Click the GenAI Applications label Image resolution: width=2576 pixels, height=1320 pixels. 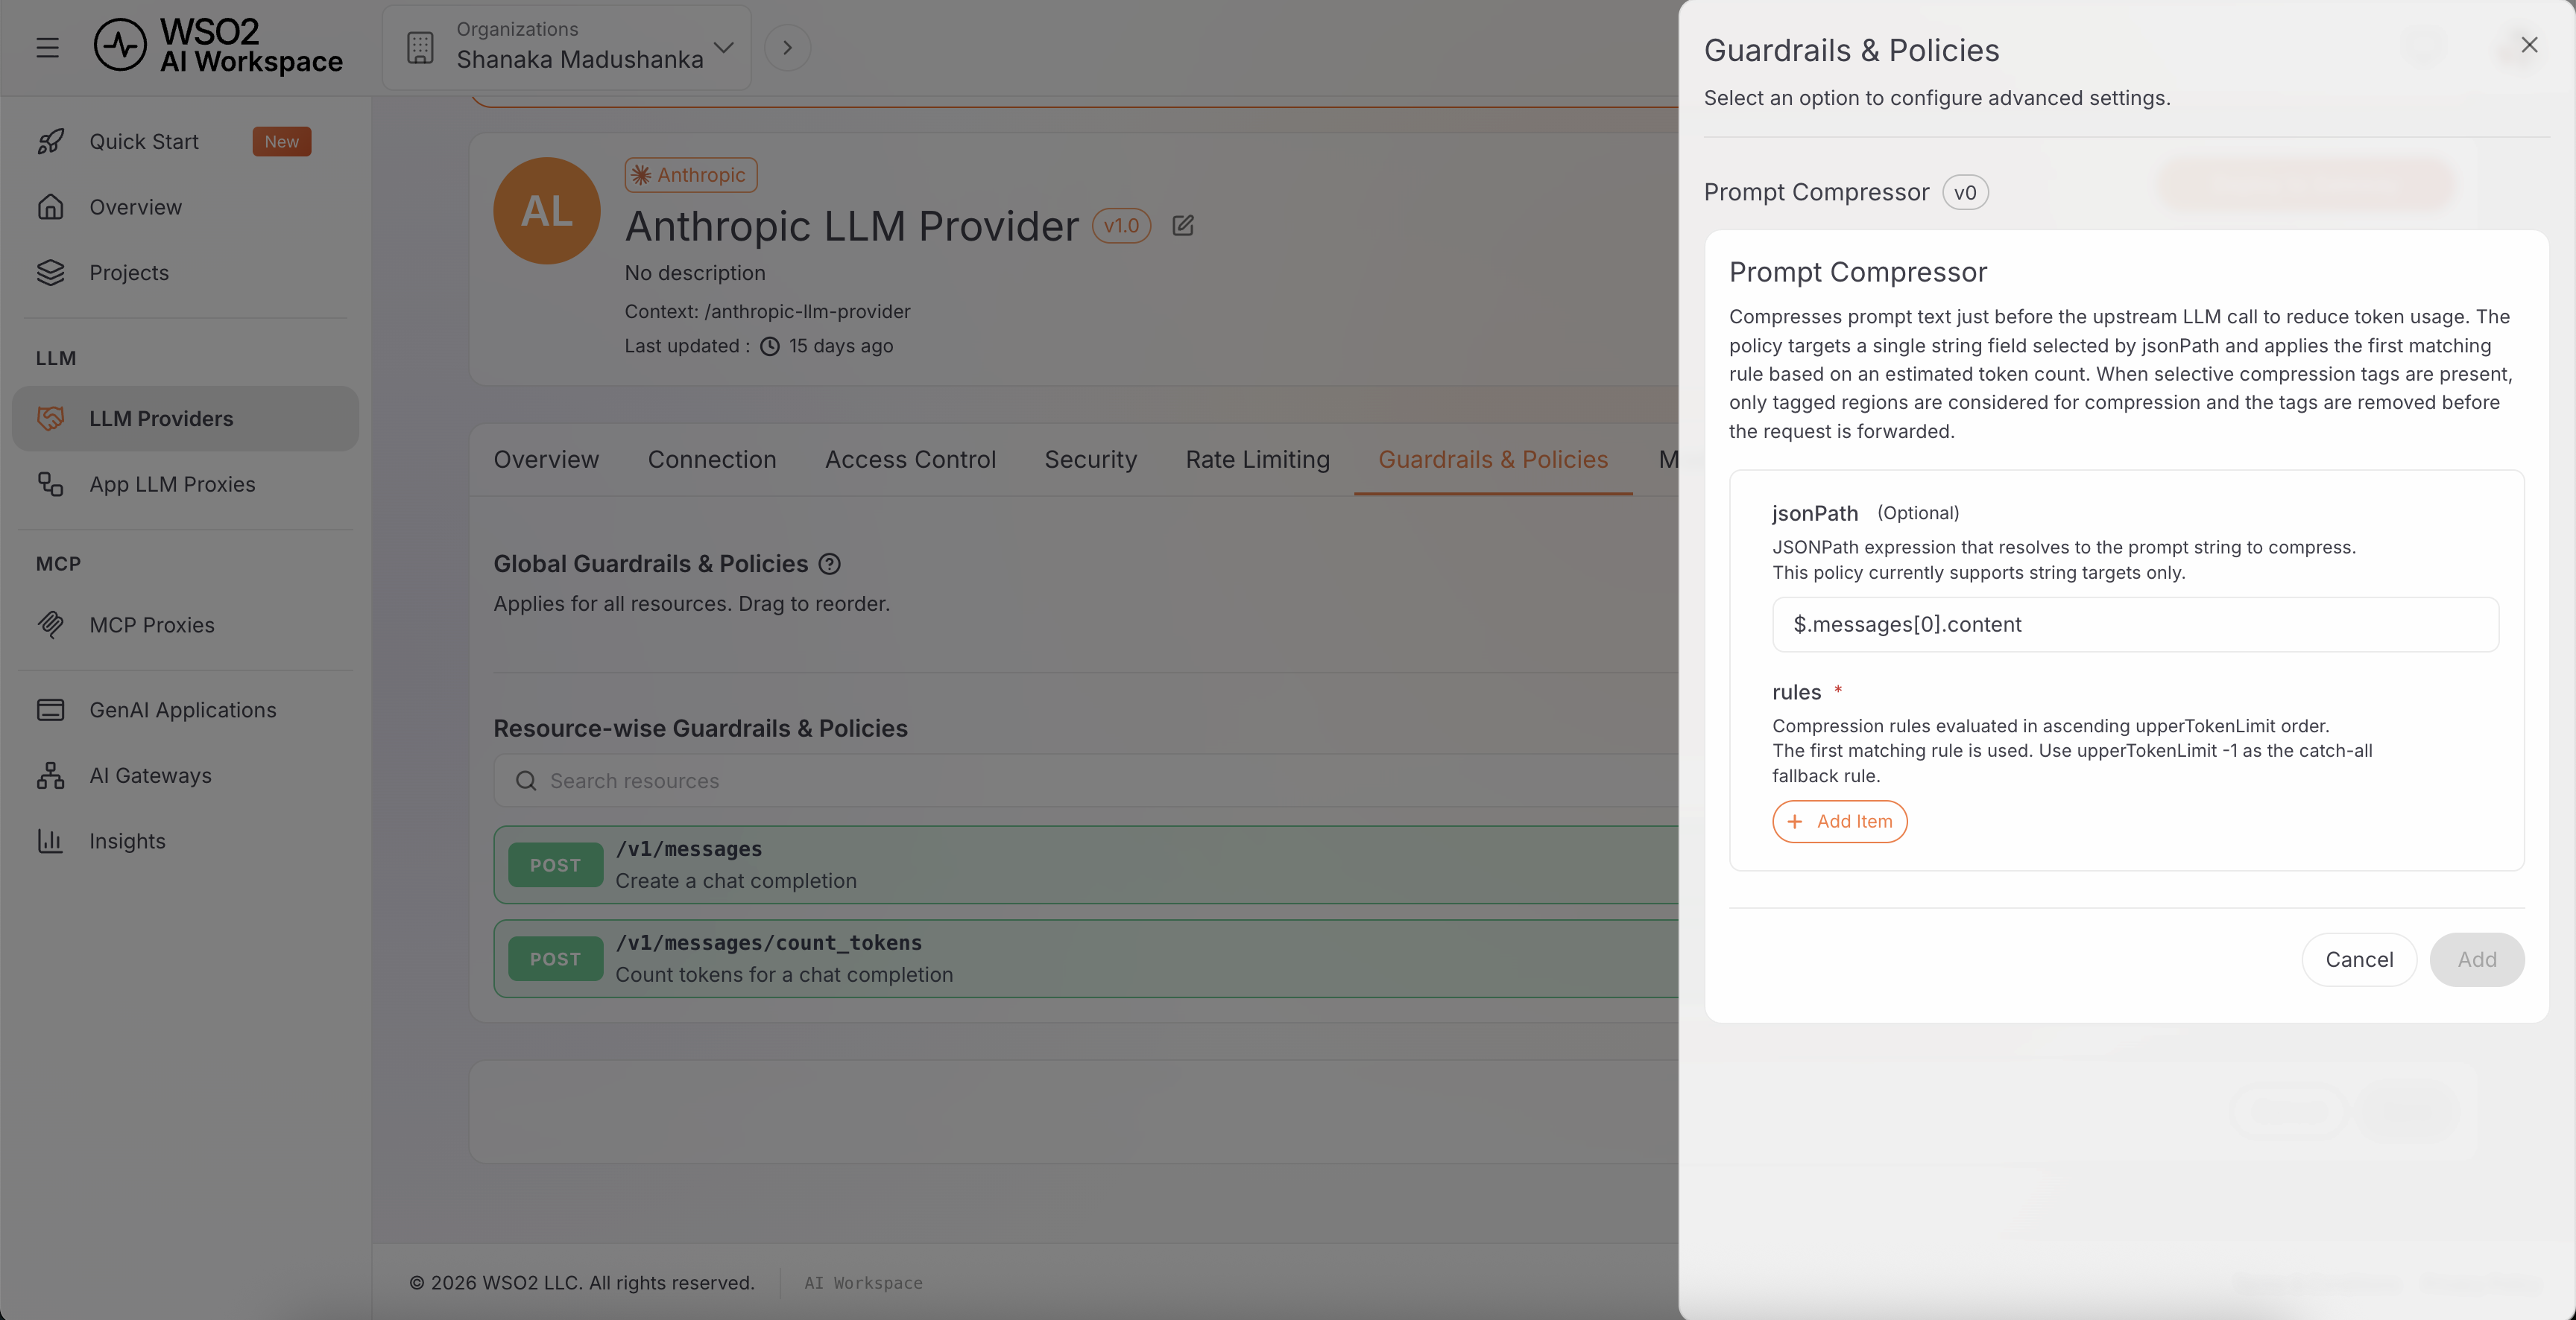[x=183, y=709]
